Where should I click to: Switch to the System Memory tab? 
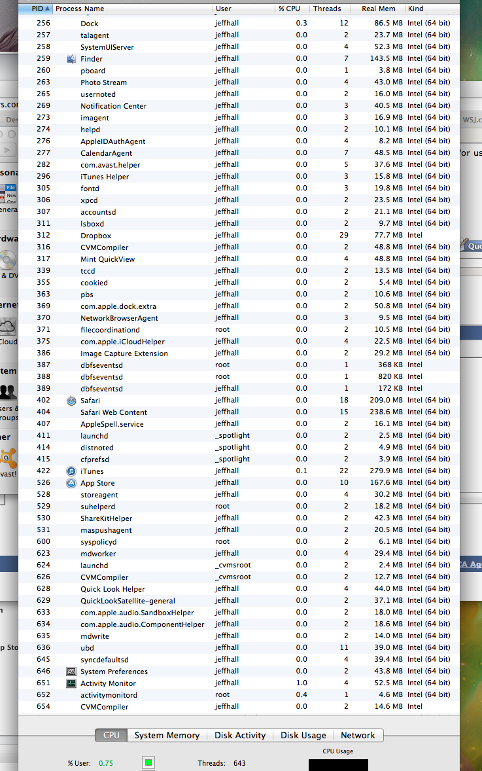click(167, 735)
